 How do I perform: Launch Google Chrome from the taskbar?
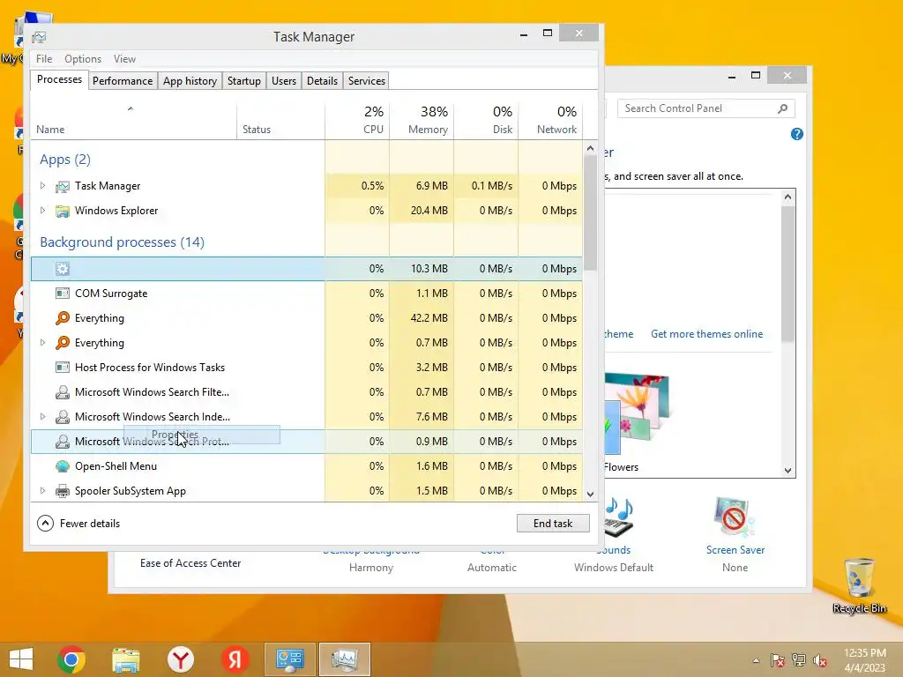point(71,659)
